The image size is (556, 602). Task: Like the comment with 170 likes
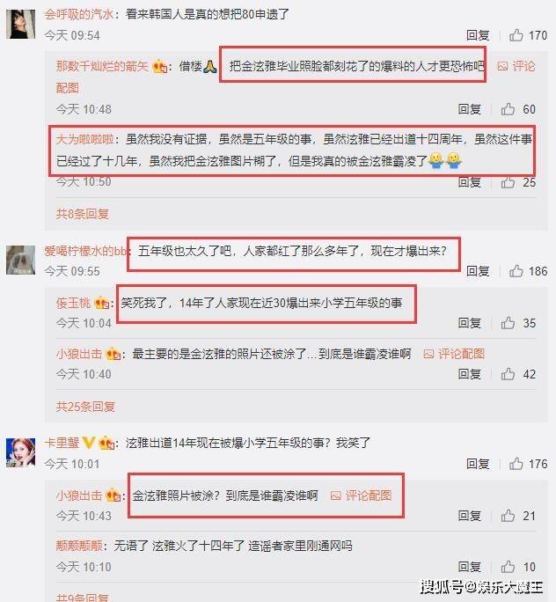pos(516,35)
